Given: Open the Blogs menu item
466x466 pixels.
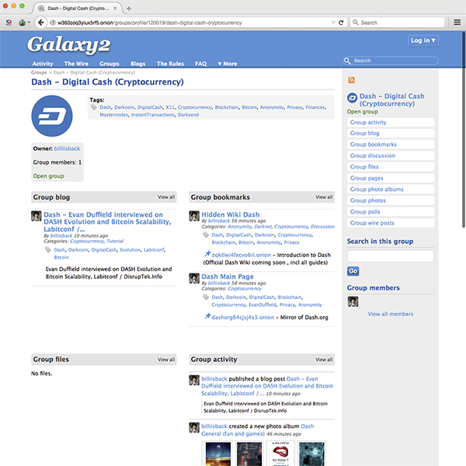Looking at the screenshot, I should click(x=138, y=64).
